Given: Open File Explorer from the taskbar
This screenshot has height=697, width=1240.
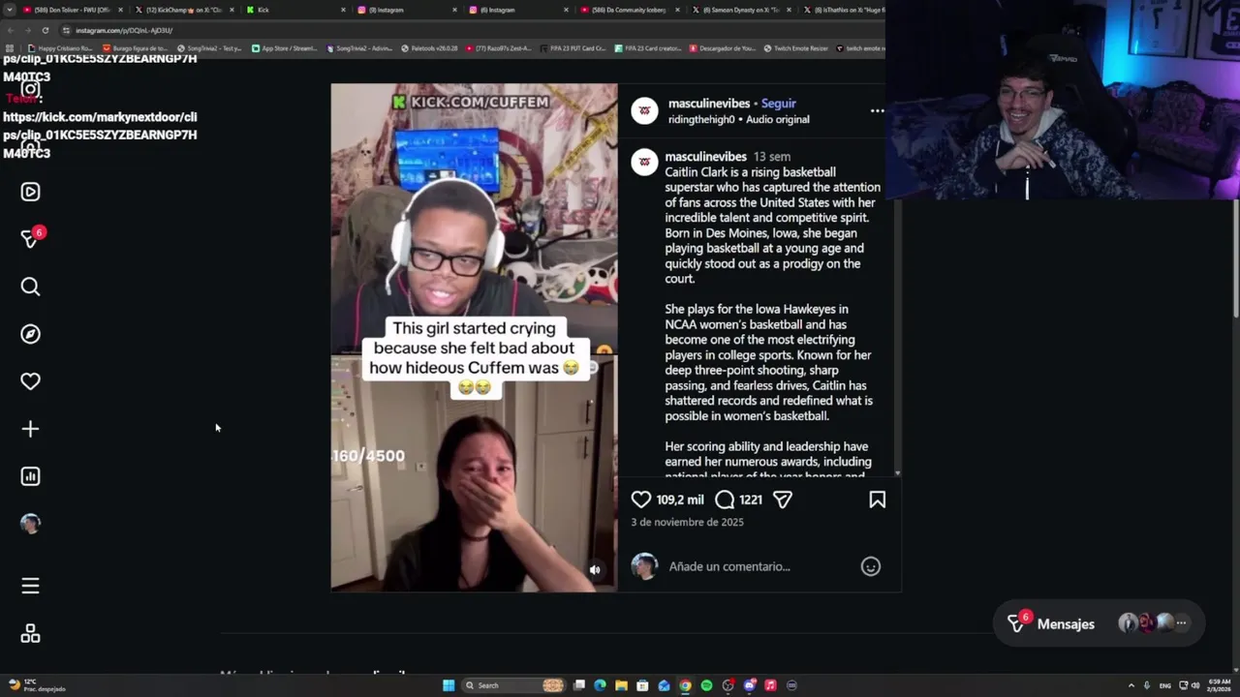Looking at the screenshot, I should 621,685.
